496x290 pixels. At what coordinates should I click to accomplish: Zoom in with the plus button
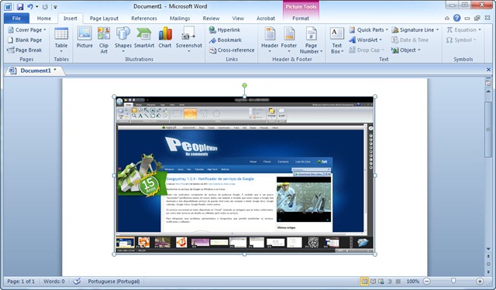(x=480, y=281)
